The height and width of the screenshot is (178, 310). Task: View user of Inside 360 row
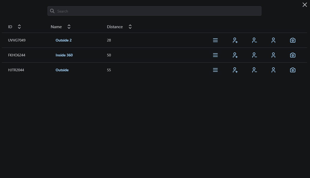(273, 55)
